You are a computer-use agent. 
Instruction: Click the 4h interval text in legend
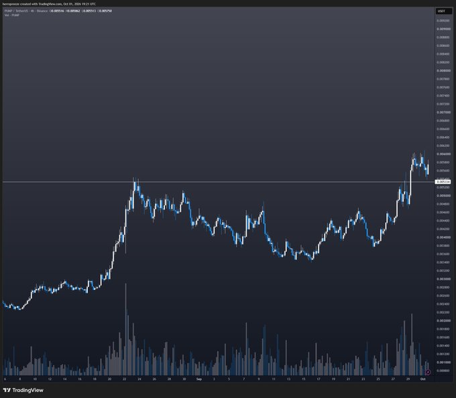point(33,11)
